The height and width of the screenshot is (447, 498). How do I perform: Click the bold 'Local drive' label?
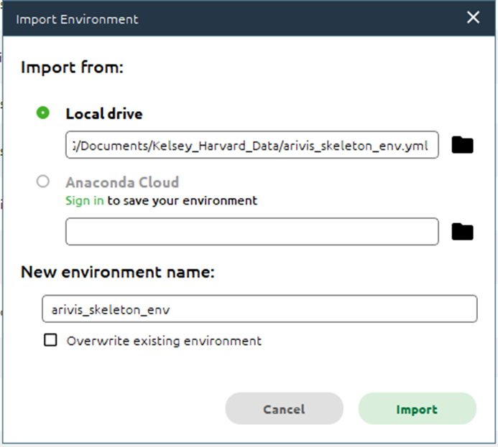(104, 114)
